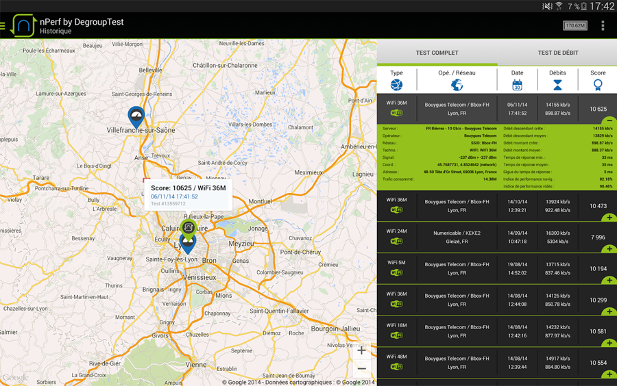Select the blue map marker over Lyon
The width and height of the screenshot is (617, 386).
[x=187, y=243]
